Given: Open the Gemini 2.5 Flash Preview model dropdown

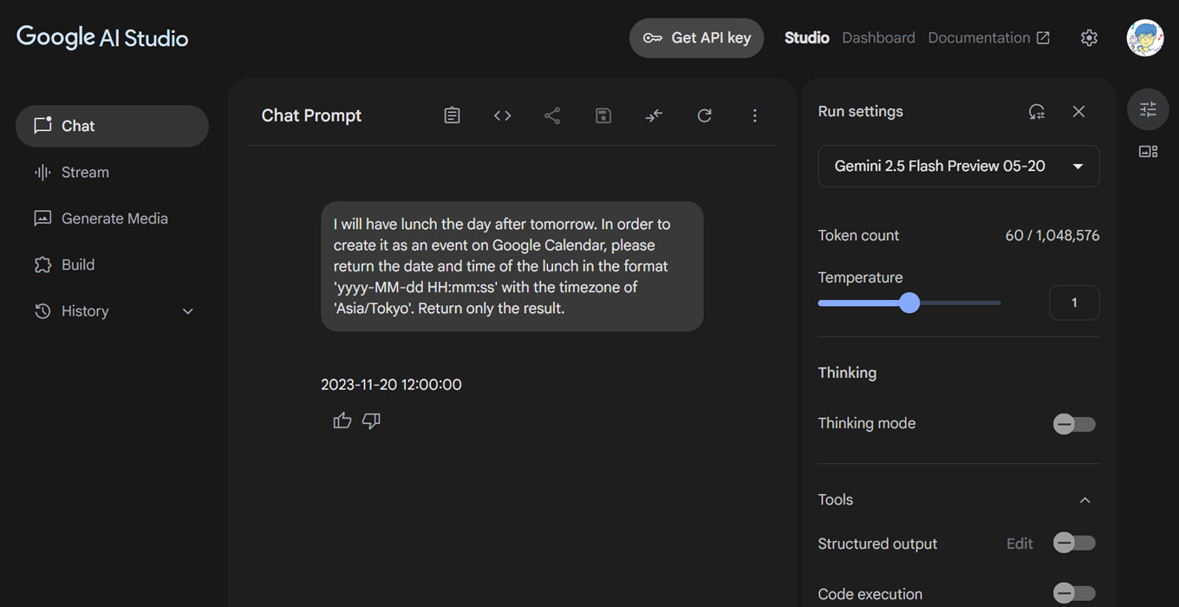Looking at the screenshot, I should pos(959,166).
